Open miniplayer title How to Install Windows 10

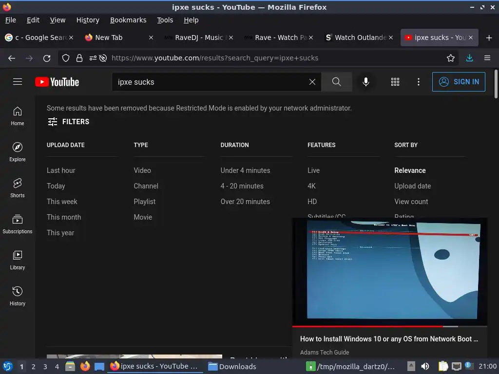(389, 339)
